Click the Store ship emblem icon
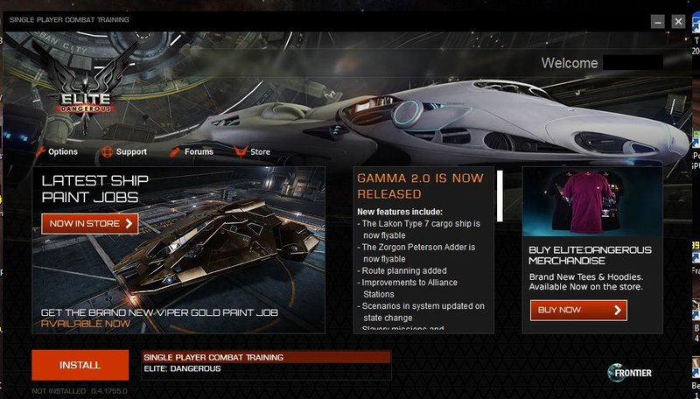700x399 pixels. pyautogui.click(x=241, y=151)
